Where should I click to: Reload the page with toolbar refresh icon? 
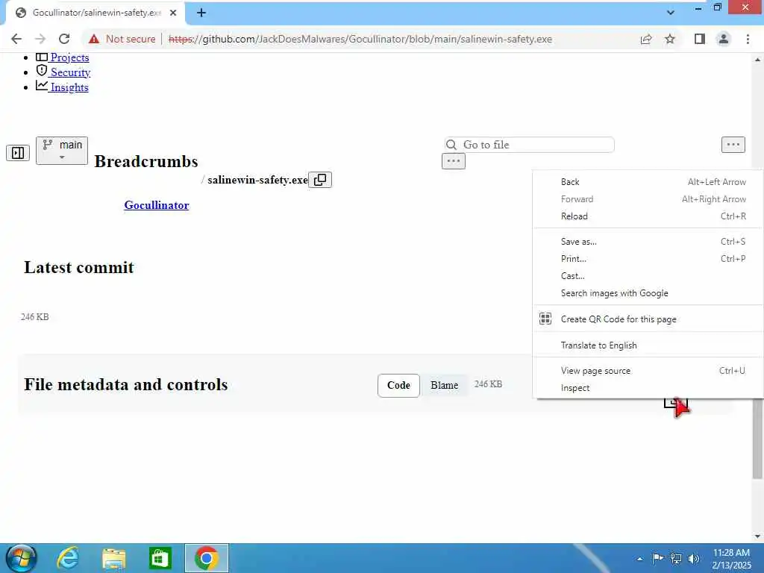coord(64,39)
